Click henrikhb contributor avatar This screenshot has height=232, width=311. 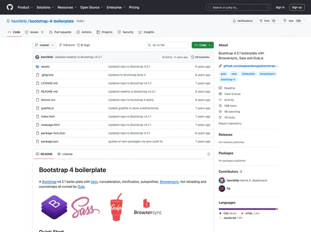(222, 180)
